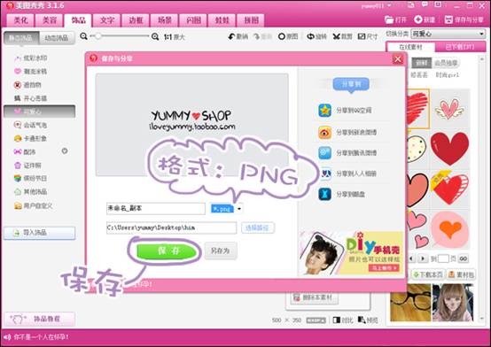The width and height of the screenshot is (491, 347).
Task: Click the GO page jump button
Action: click(x=464, y=258)
